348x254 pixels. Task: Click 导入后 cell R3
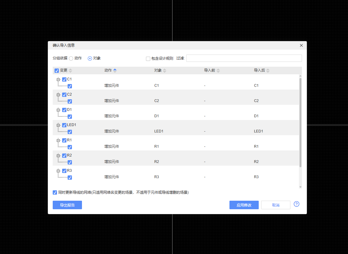click(x=256, y=177)
